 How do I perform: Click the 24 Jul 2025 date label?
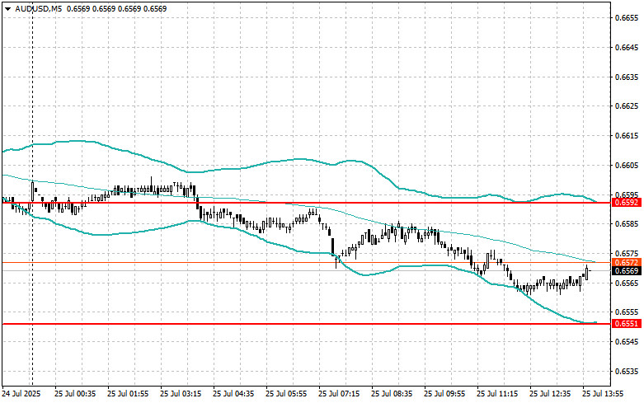tap(21, 394)
